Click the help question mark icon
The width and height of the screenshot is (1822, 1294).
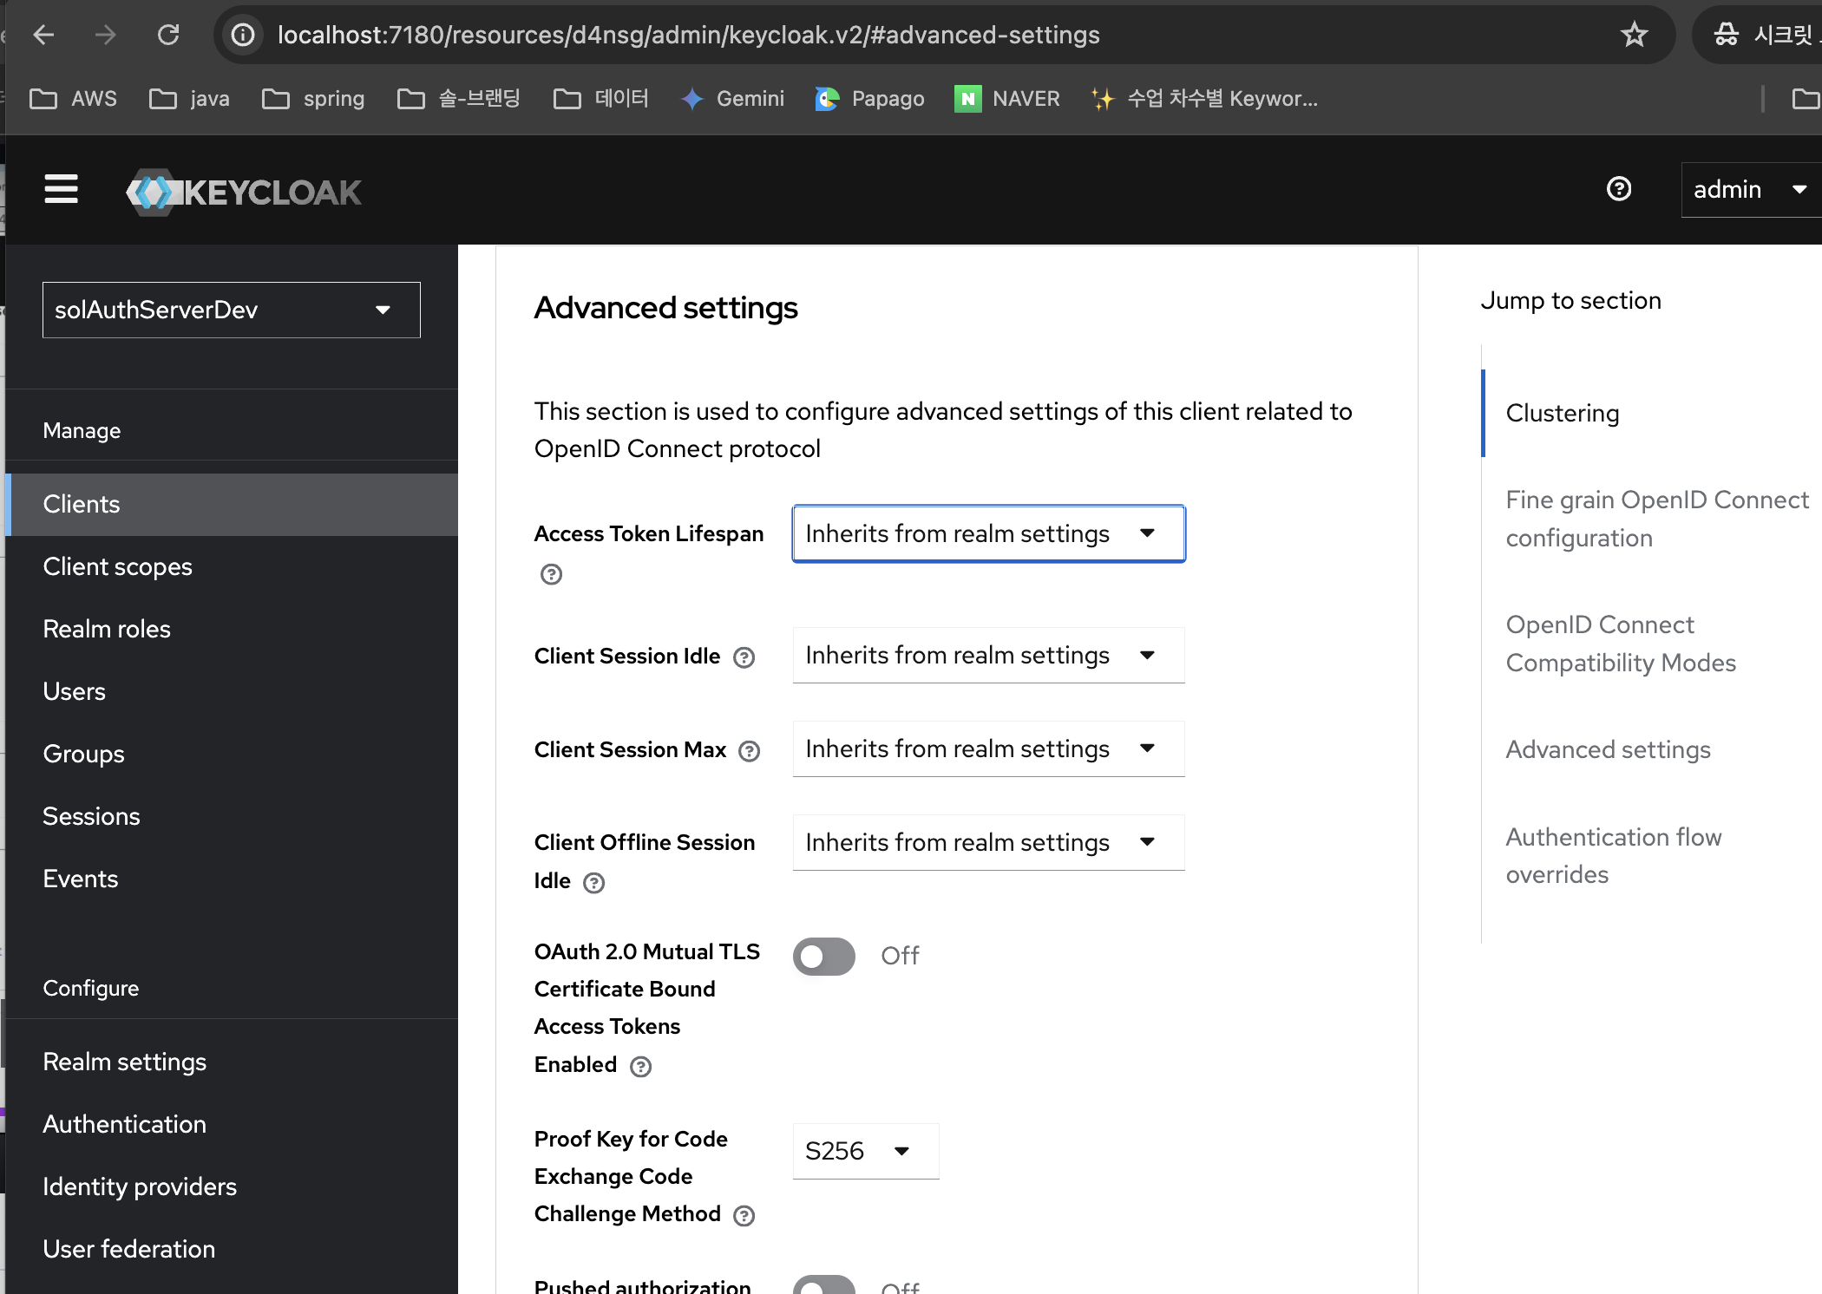pos(1619,187)
